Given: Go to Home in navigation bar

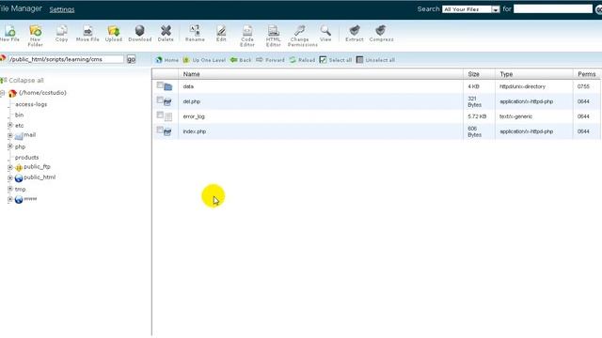Looking at the screenshot, I should 167,60.
